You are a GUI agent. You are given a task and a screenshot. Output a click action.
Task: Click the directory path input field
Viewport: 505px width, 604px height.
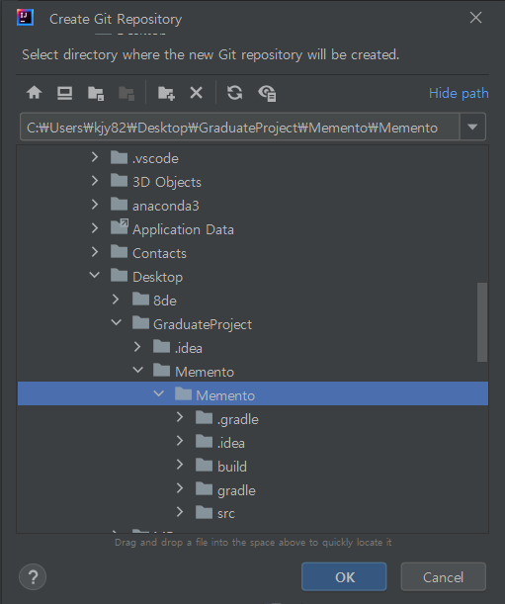tap(239, 127)
